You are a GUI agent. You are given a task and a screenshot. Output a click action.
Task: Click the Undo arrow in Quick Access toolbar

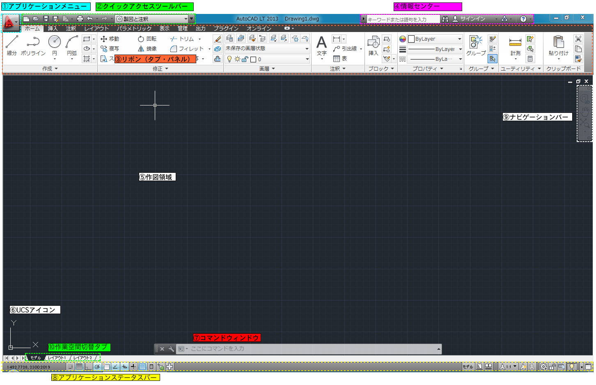coord(89,19)
